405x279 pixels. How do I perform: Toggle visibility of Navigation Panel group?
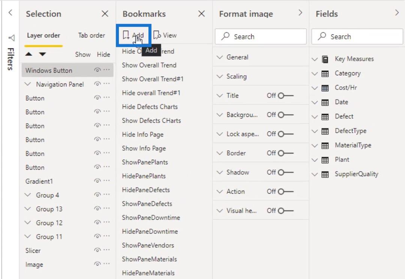[97, 84]
